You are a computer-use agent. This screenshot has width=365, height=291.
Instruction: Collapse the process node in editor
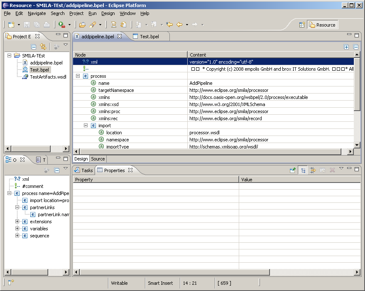click(x=78, y=76)
